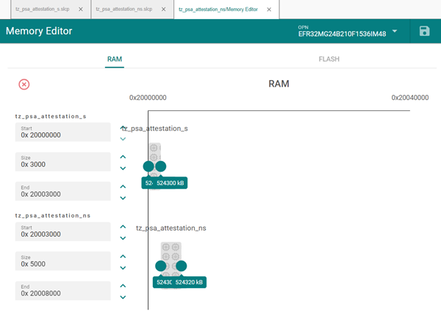Increase tz_psa_attestation_ns Start address
The height and width of the screenshot is (327, 441).
(123, 227)
